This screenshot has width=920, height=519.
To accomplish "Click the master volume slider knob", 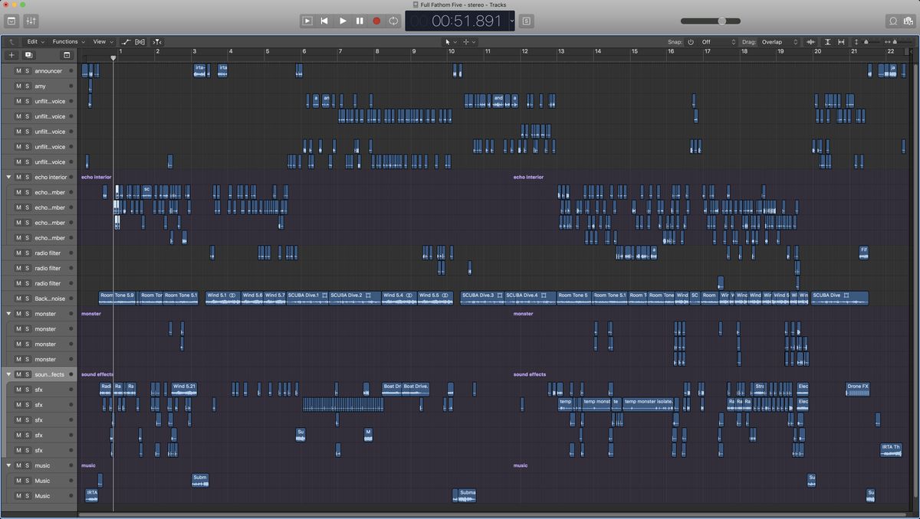I will (722, 21).
